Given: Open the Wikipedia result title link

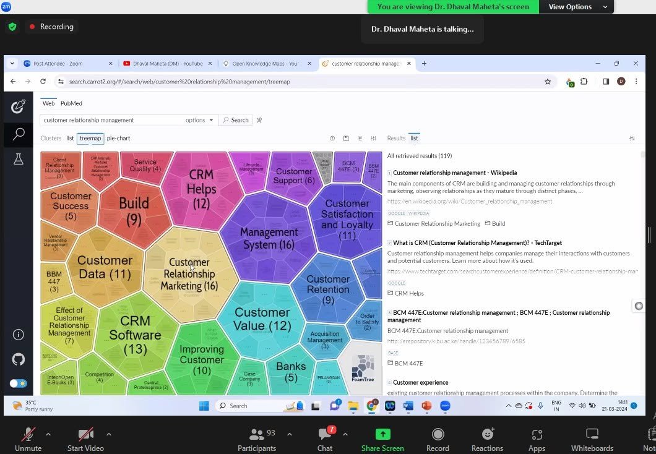Looking at the screenshot, I should click(455, 173).
